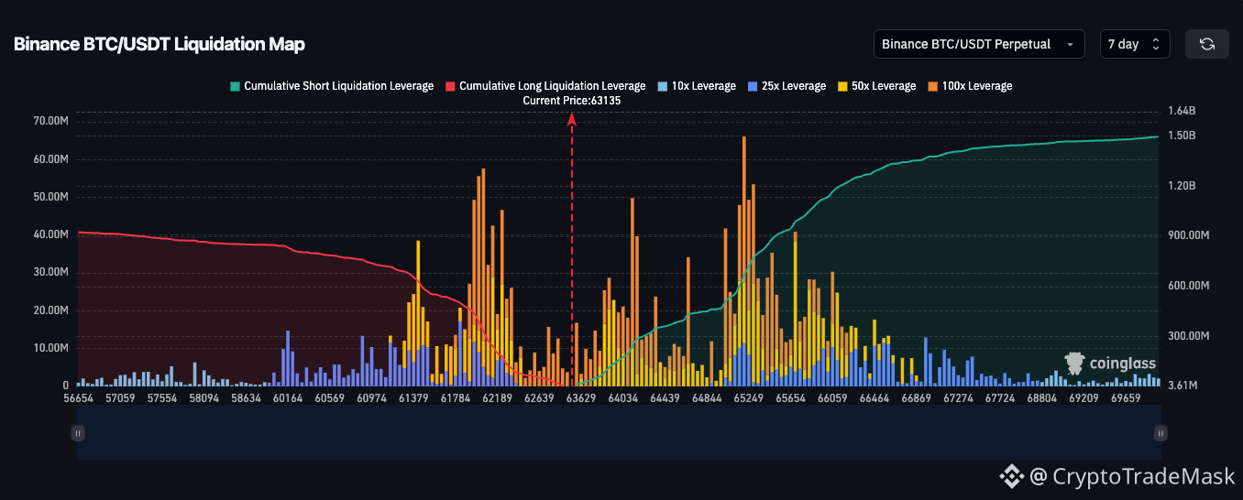
Task: Click the Current Price:63135 label
Action: click(x=572, y=101)
